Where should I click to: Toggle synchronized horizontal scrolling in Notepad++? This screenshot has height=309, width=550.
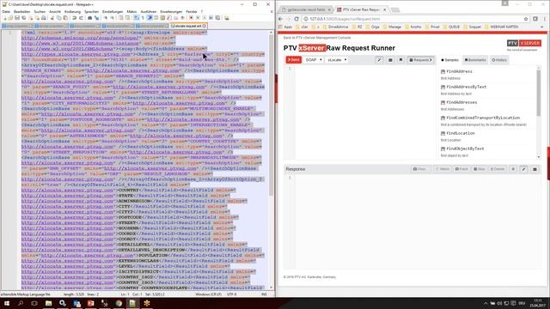click(x=127, y=18)
